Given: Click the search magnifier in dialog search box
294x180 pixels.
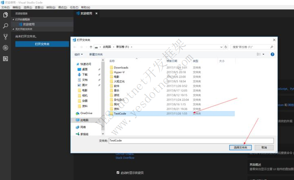Looking at the screenshot, I should click(272, 47).
